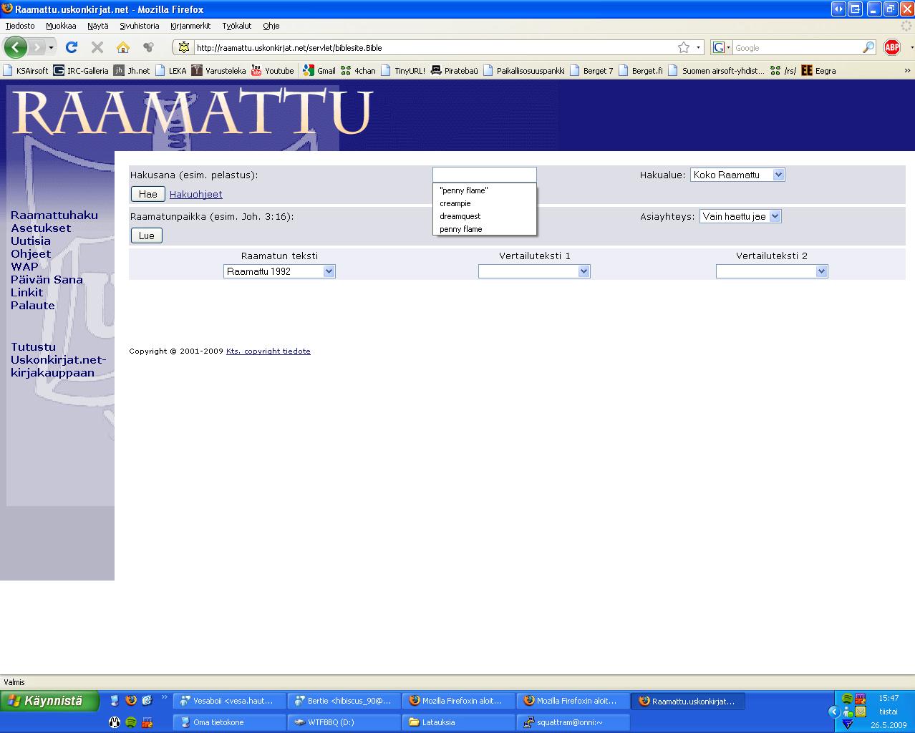Click the Firefox back arrow button
The height and width of the screenshot is (733, 915).
click(15, 48)
